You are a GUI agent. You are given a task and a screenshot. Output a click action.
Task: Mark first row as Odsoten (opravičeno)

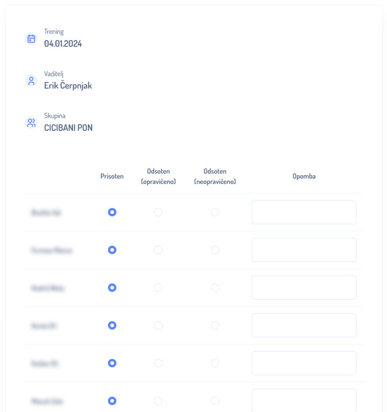pos(158,212)
